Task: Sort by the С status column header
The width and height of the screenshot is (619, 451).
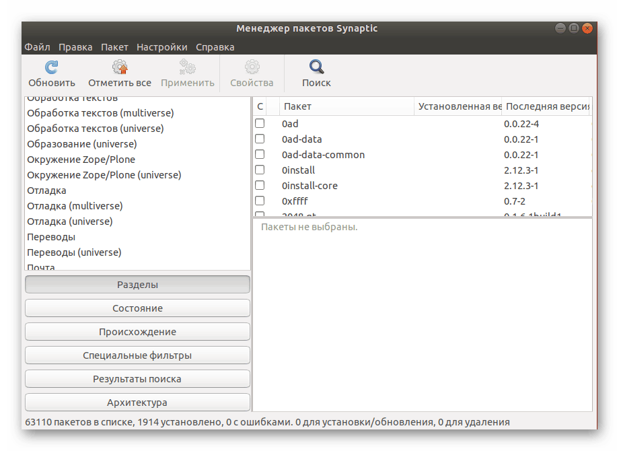Action: point(260,106)
